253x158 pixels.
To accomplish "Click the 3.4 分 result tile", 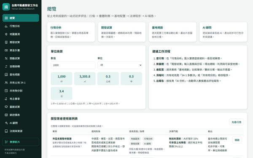I will [x=62, y=93].
